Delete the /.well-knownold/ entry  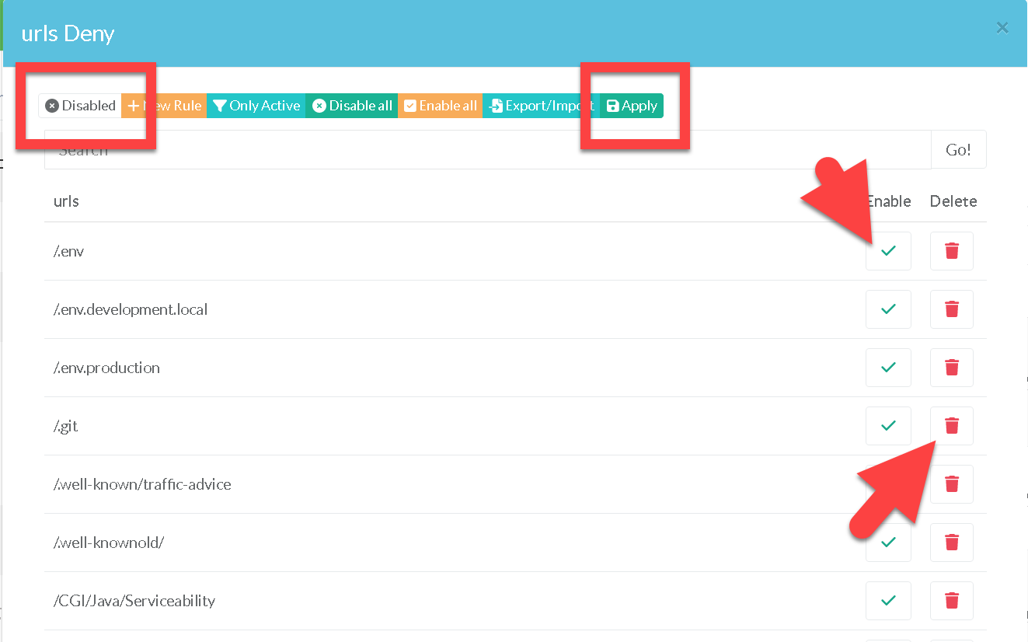(x=951, y=543)
